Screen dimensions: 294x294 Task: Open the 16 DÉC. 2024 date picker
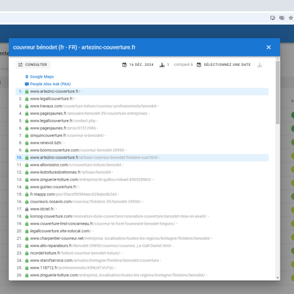tap(138, 65)
